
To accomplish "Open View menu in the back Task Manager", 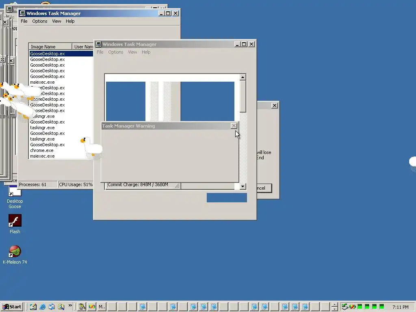I will (x=56, y=21).
